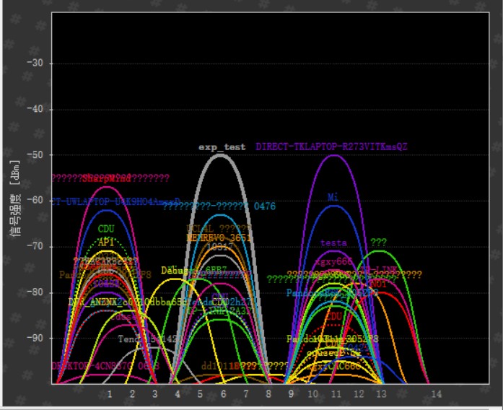The width and height of the screenshot is (503, 410).
Task: Click the gray Tenda network label
Action: pyautogui.click(x=147, y=339)
